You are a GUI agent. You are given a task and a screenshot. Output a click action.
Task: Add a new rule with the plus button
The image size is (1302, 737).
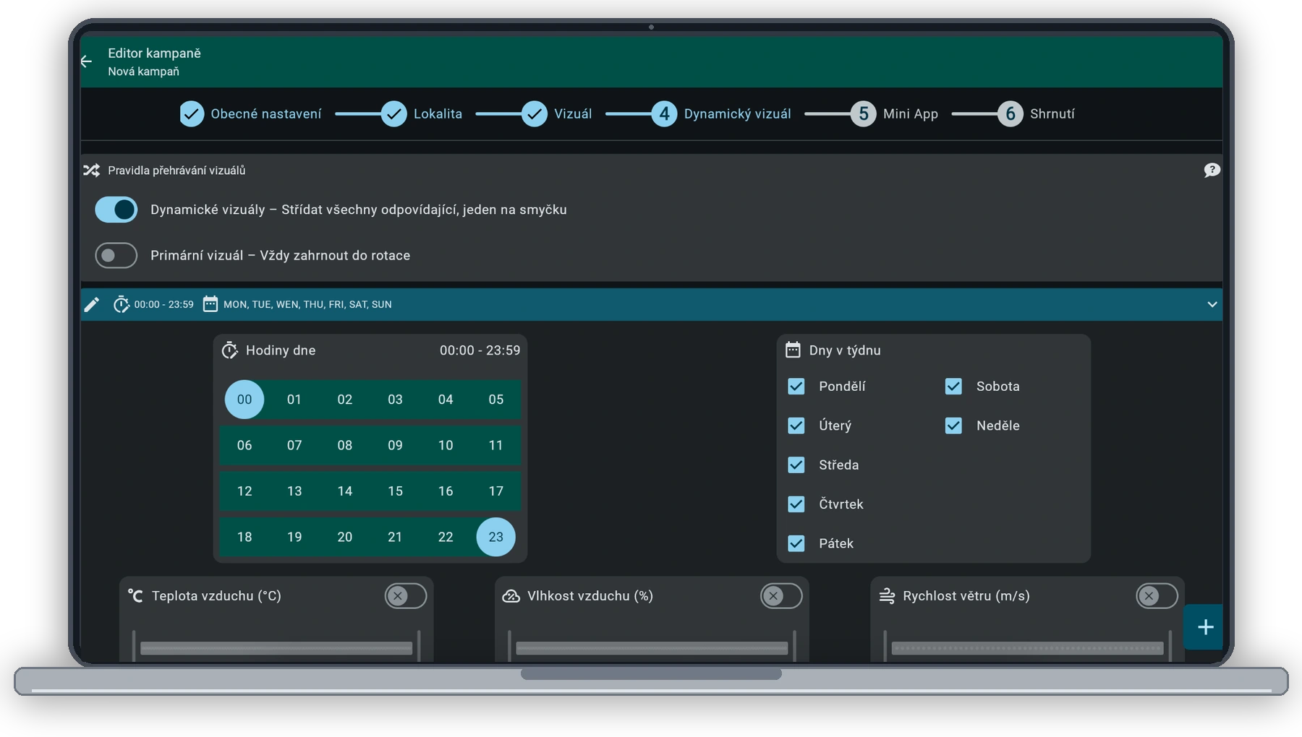click(x=1205, y=627)
